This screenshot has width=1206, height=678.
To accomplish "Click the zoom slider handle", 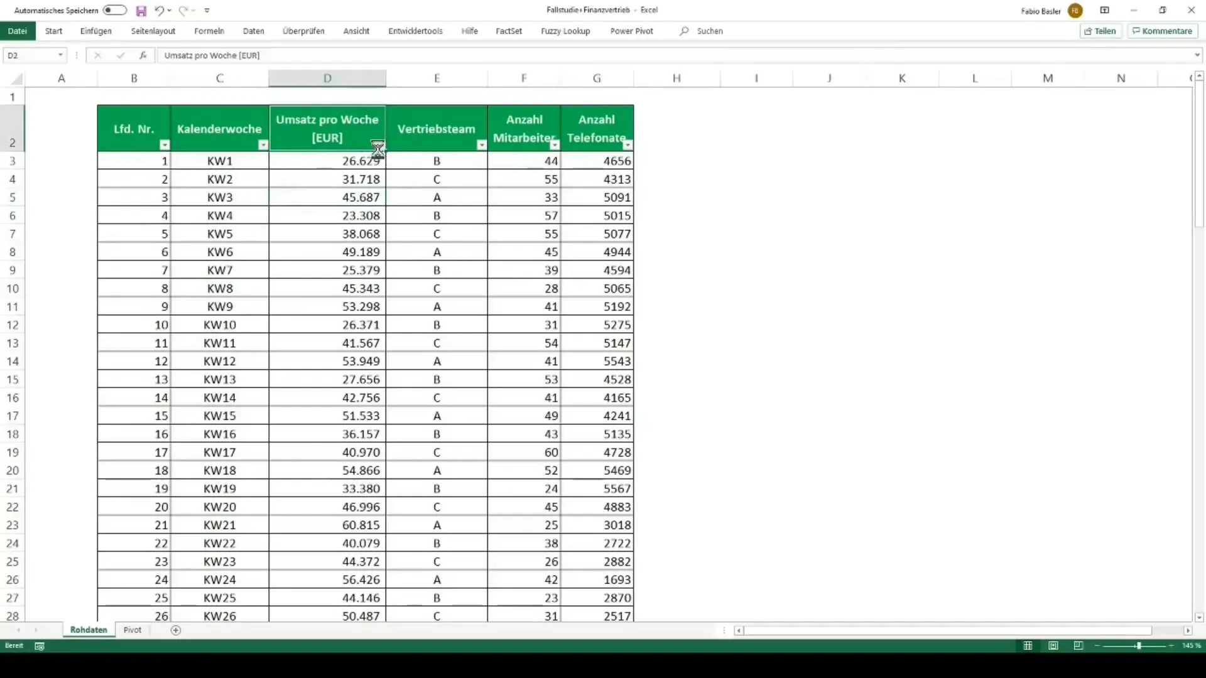I will tap(1138, 645).
